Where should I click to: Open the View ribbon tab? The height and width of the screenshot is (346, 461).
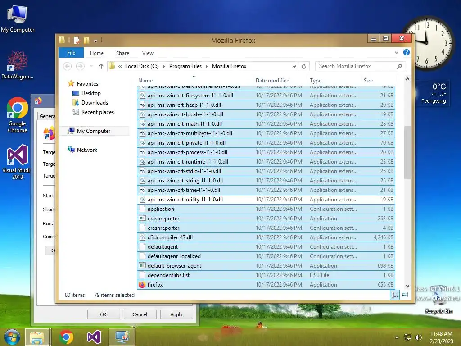[148, 53]
